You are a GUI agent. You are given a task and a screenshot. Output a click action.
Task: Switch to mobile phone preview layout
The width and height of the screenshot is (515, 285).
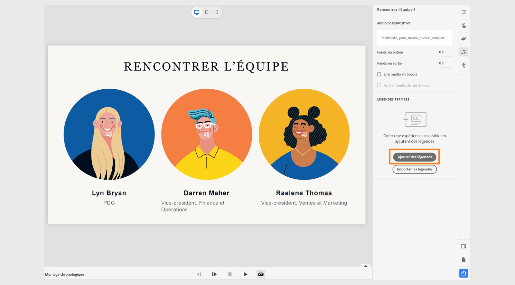pyautogui.click(x=217, y=12)
